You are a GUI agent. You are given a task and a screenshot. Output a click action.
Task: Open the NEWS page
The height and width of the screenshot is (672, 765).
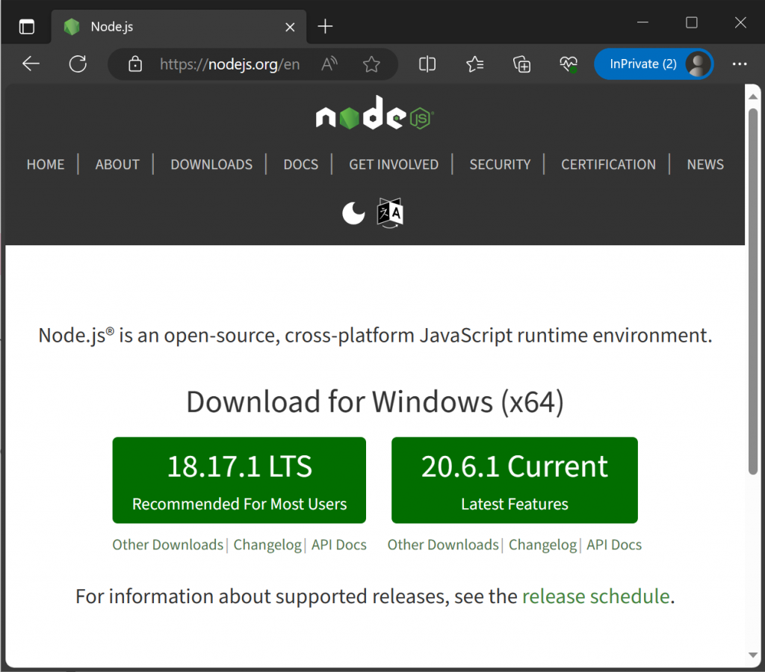tap(705, 164)
